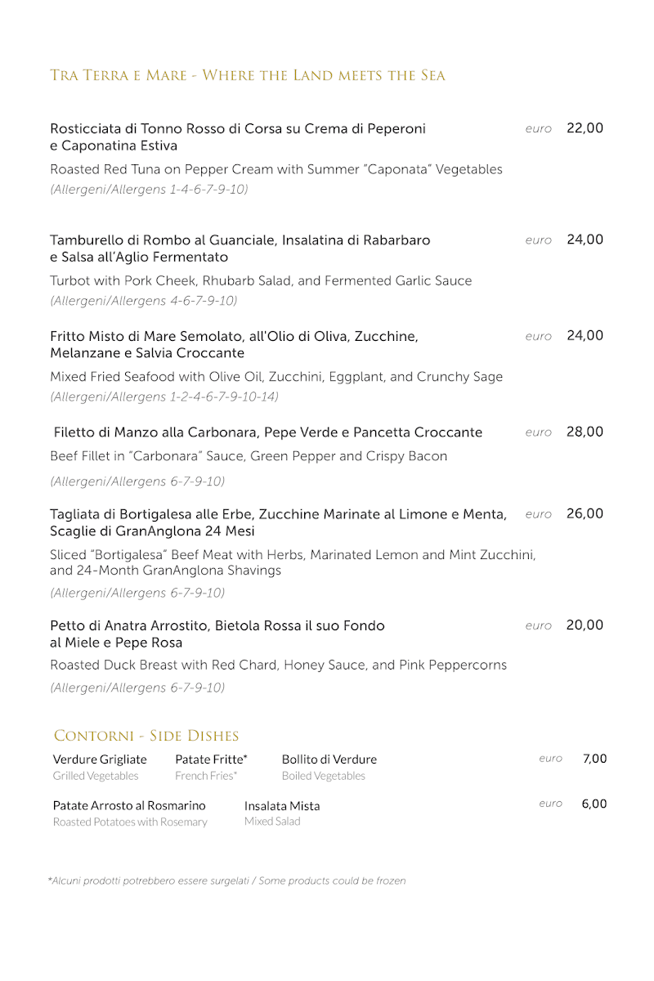Click the Tra Terra e Mare section heading
The height and width of the screenshot is (981, 654).
(x=248, y=76)
